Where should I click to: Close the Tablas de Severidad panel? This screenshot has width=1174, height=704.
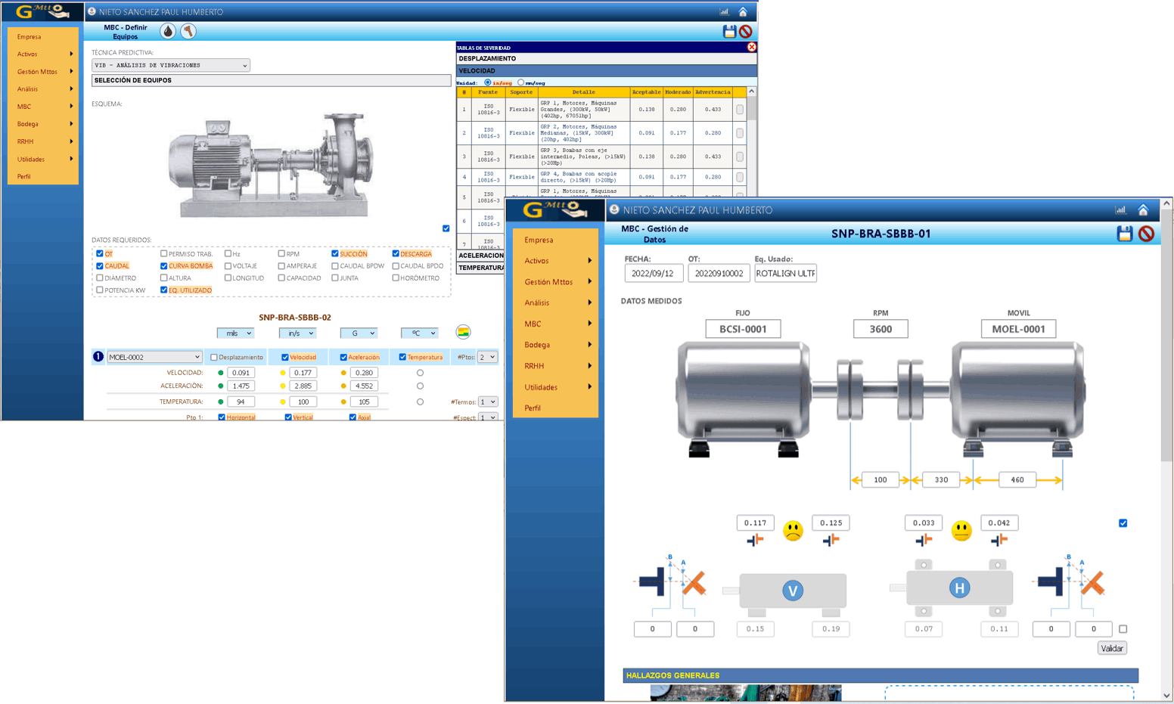[x=751, y=47]
